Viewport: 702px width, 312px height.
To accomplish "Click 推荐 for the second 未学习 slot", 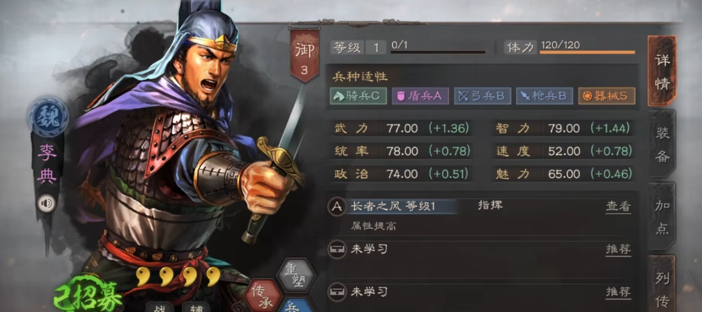I will [619, 292].
